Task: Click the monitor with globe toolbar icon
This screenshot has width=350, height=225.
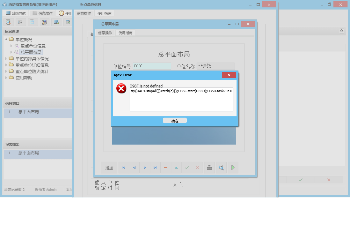Action: point(56,22)
